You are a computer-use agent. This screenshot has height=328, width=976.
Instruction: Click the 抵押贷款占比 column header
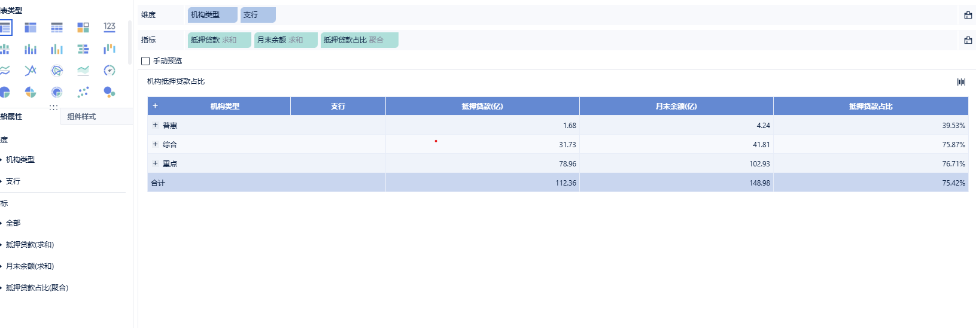[x=870, y=107]
